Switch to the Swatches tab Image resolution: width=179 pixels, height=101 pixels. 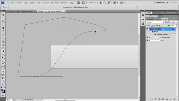coord(157,13)
